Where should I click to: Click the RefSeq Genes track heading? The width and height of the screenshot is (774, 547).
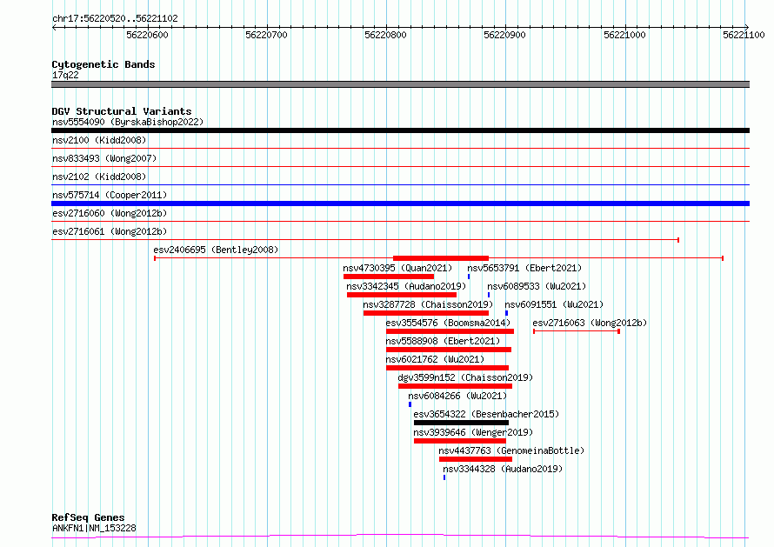[x=88, y=517]
